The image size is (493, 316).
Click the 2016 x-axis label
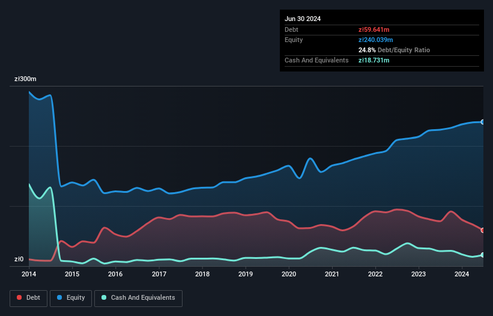click(115, 274)
